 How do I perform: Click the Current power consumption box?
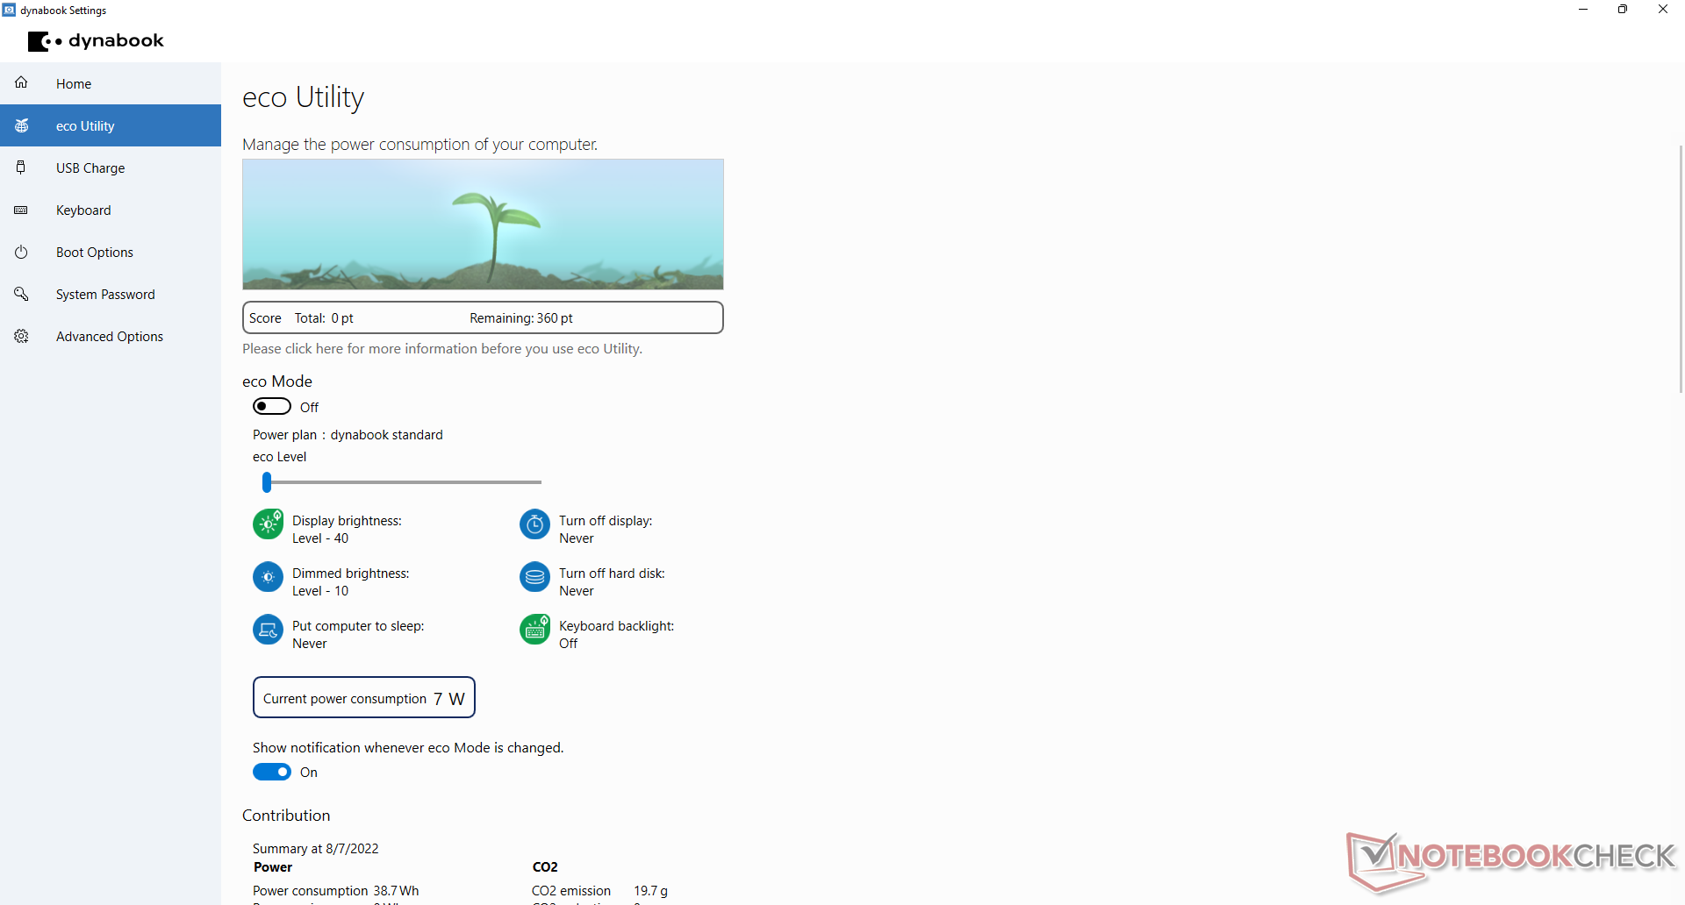coord(364,697)
